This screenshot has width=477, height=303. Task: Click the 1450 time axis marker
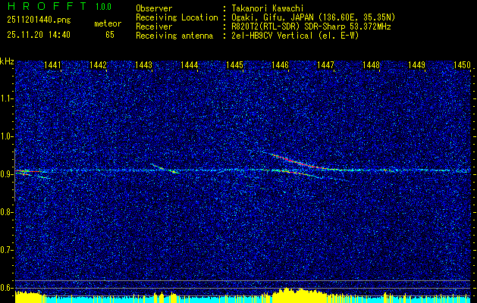click(462, 65)
